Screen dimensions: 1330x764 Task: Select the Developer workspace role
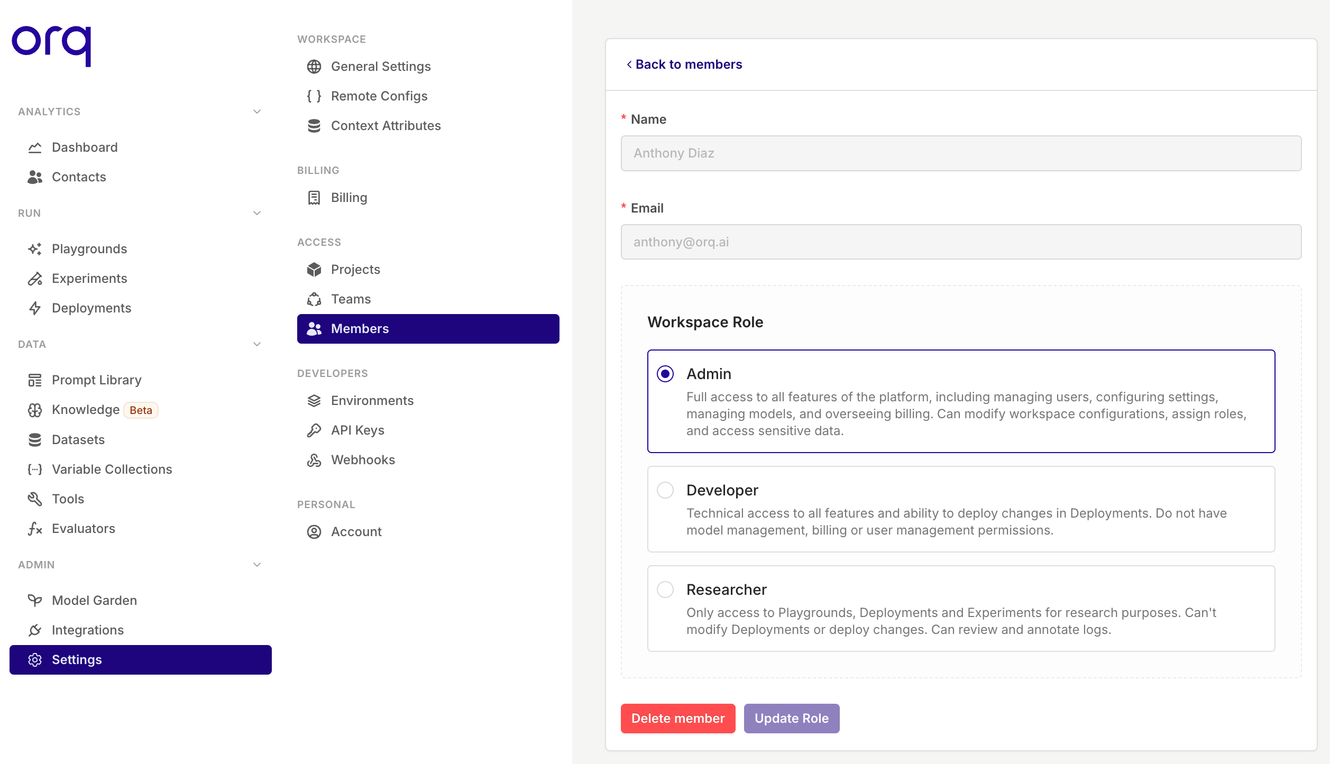click(667, 490)
